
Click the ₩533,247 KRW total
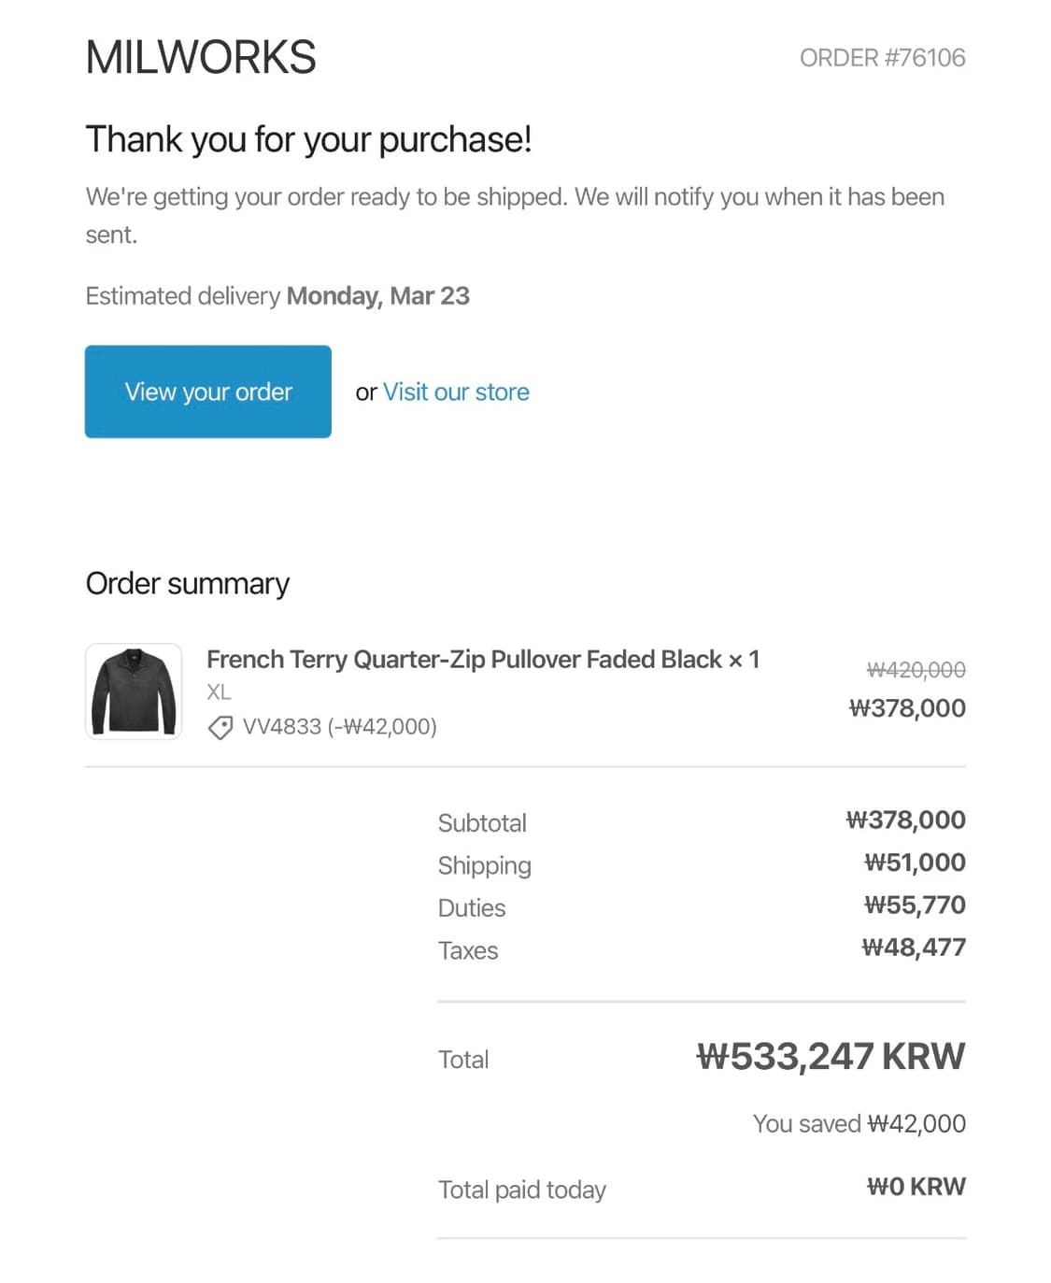point(831,1056)
